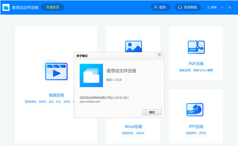This screenshot has height=146, width=238.
Task: Click the app logo in title bar
Action: click(6, 7)
